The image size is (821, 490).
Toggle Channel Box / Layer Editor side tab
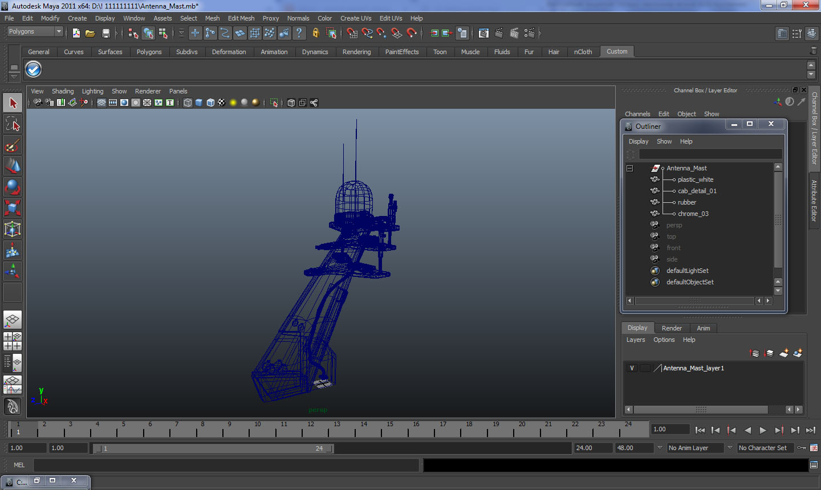(x=814, y=128)
